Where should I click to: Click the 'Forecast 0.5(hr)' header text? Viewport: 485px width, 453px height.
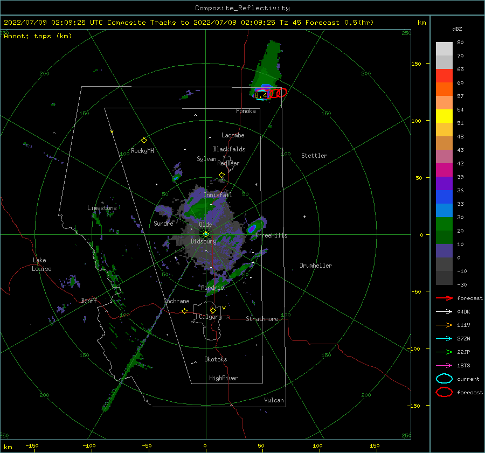click(339, 23)
